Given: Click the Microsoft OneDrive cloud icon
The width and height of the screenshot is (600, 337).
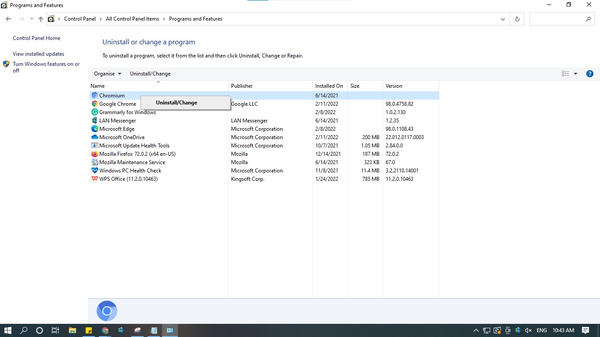Looking at the screenshot, I should [x=94, y=137].
